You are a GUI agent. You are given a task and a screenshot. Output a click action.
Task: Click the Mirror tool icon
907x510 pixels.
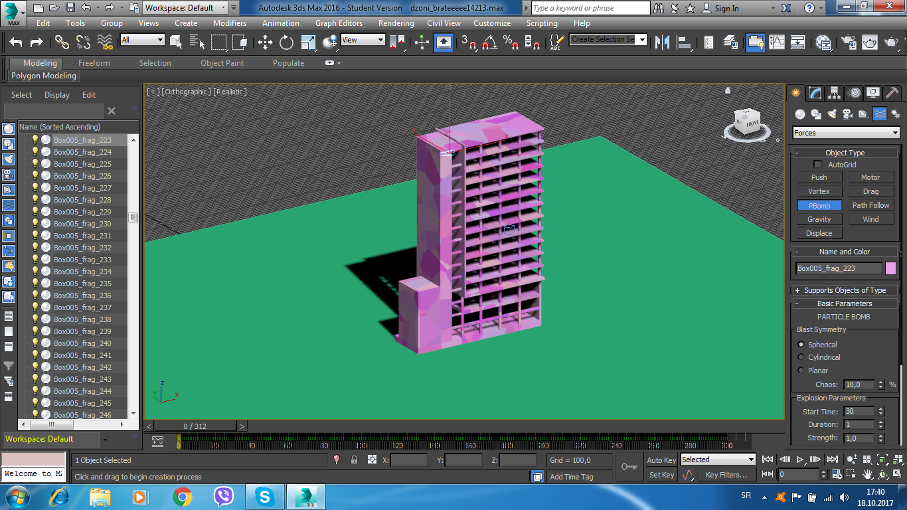pos(662,42)
